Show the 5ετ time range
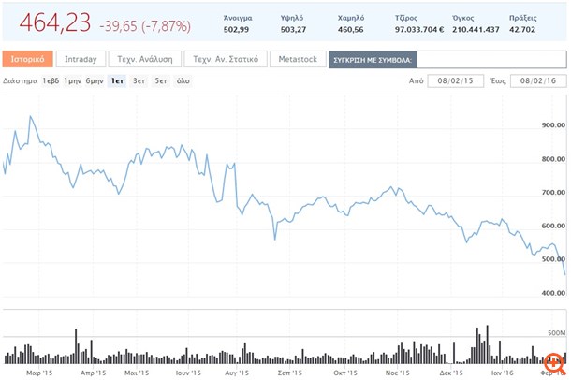Image resolution: width=571 pixels, height=380 pixels. pyautogui.click(x=161, y=81)
